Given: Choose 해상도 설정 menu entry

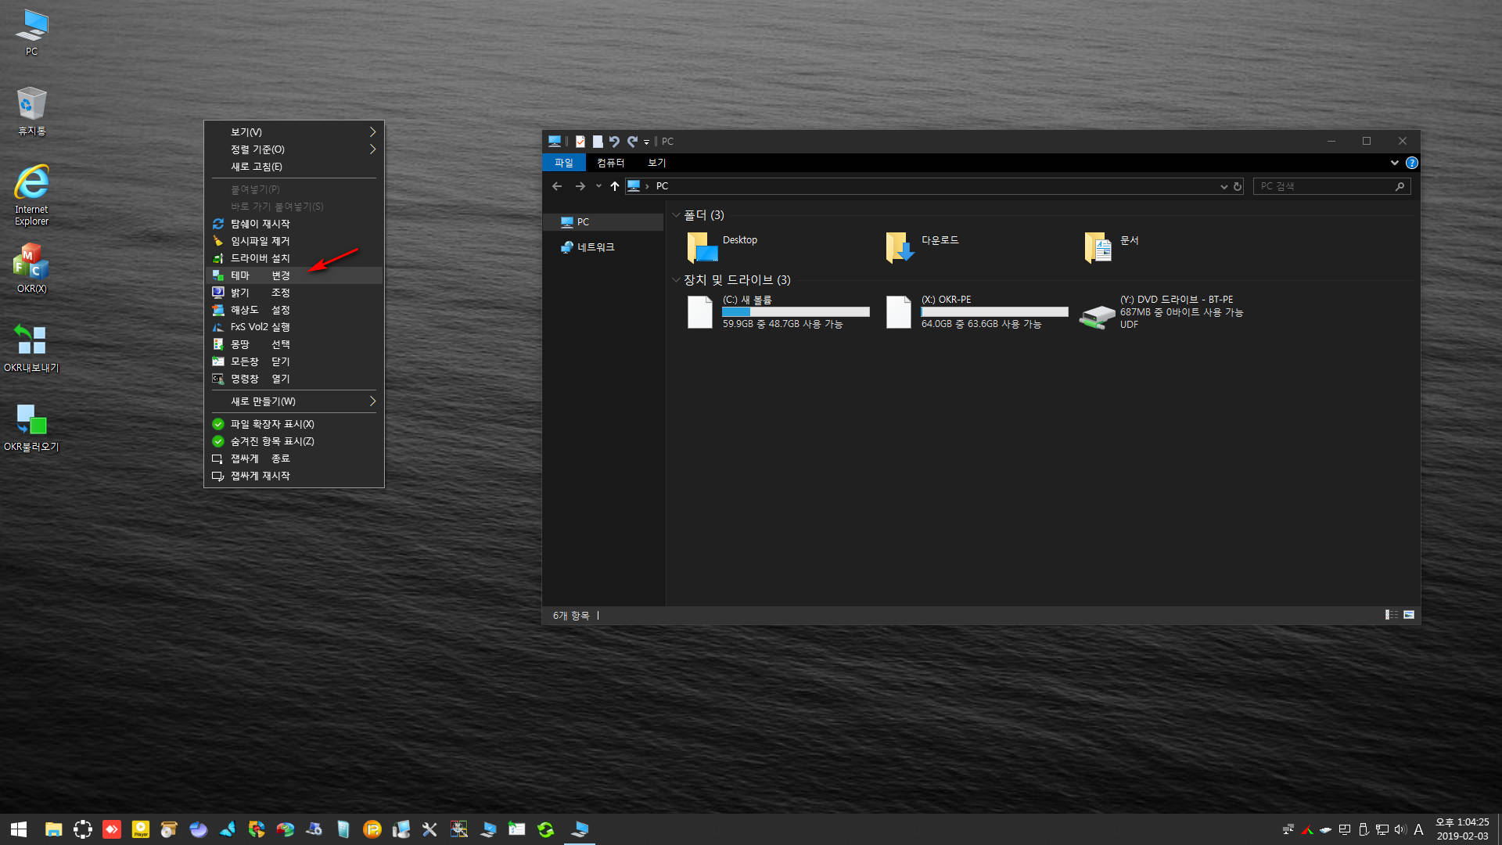Looking at the screenshot, I should click(294, 310).
